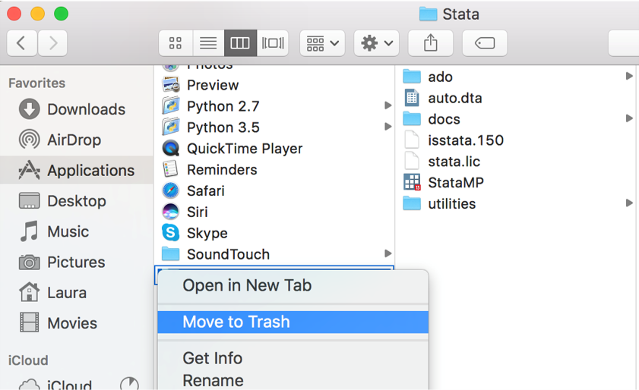Open Movies in the sidebar
Viewport: 639px width, 390px height.
pos(77,322)
